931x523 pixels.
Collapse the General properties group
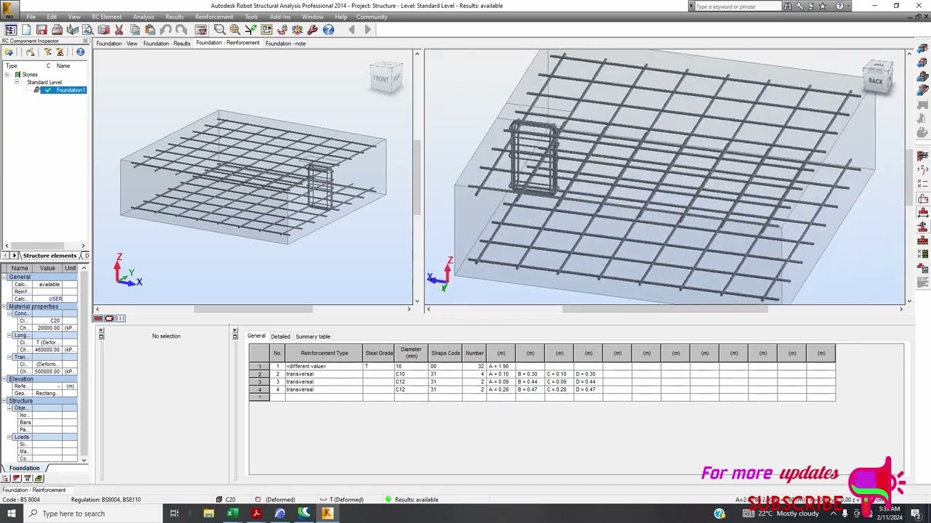(4, 277)
